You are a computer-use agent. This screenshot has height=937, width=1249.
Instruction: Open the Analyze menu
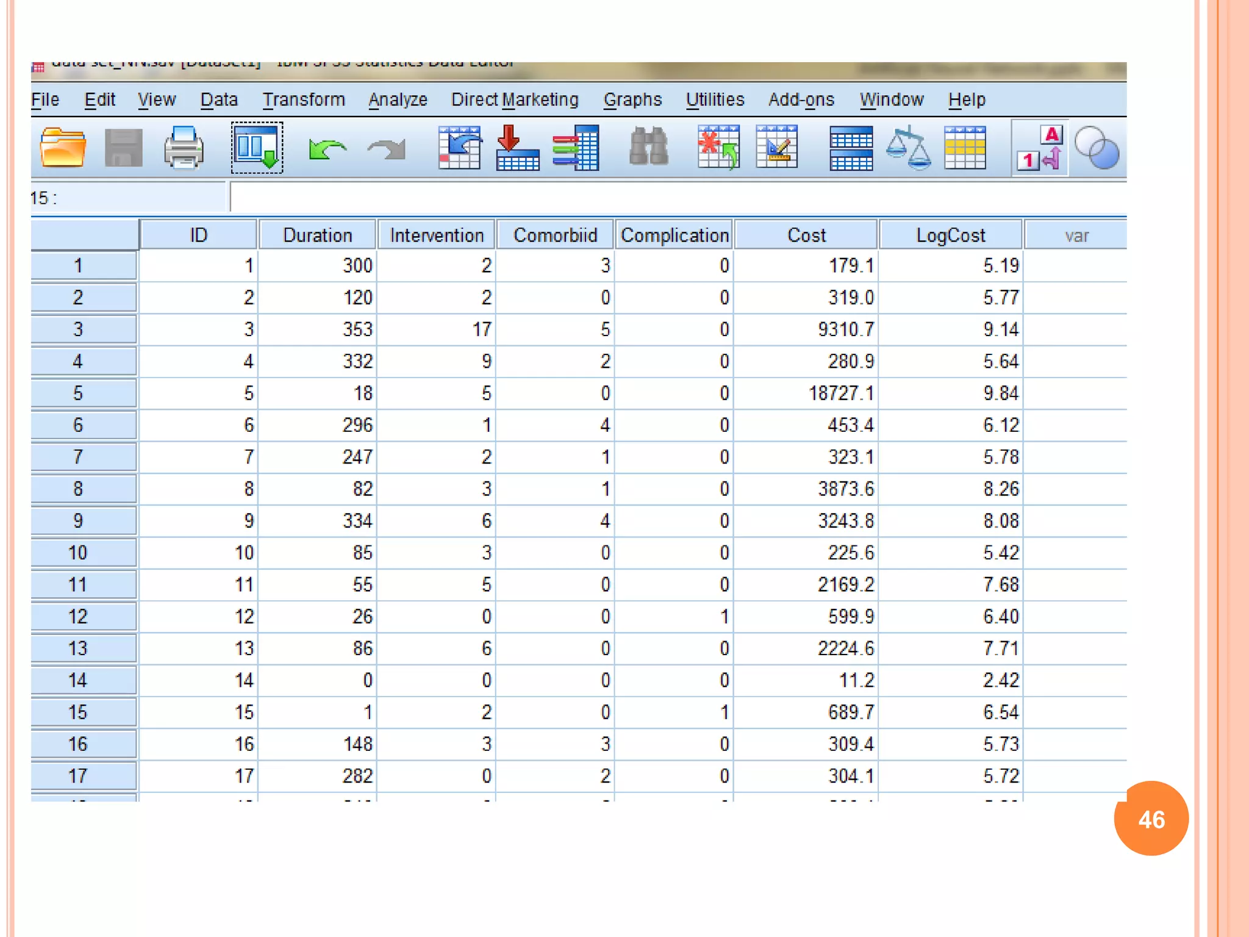tap(398, 99)
